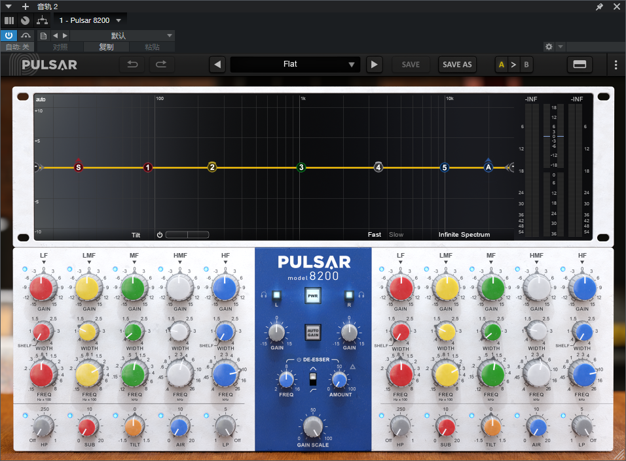The width and height of the screenshot is (626, 461).
Task: Select EQ band node 1
Action: [148, 167]
